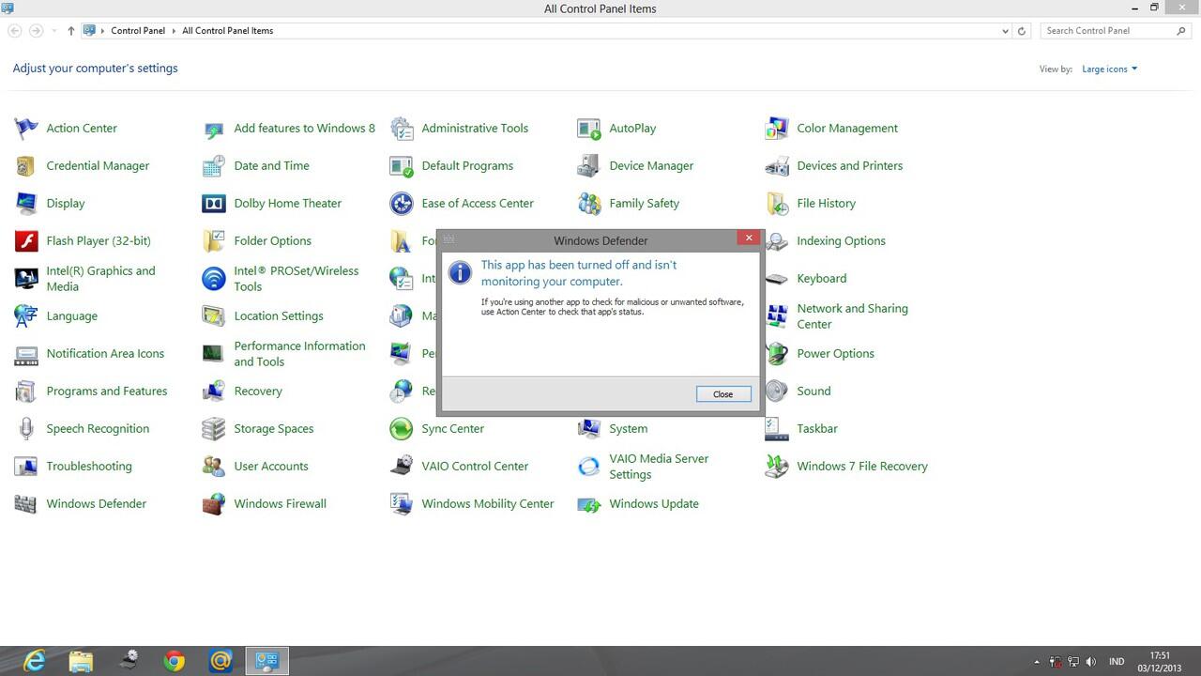Screen dimensions: 1201x676
Task: Open the Storage Spaces drives icon
Action: point(214,429)
